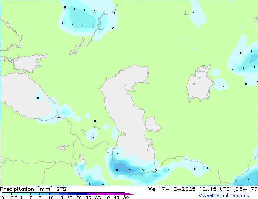Pick the legend swatch between 10 and 15

pyautogui.click(x=54, y=194)
